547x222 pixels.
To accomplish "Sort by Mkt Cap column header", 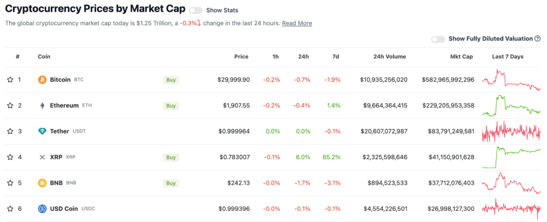I will [x=461, y=56].
